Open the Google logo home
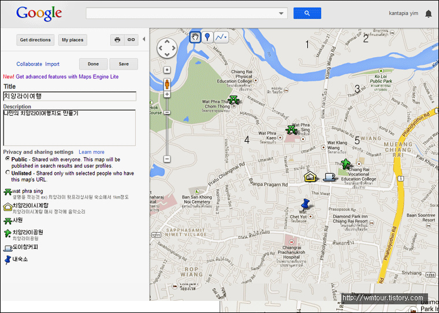 coord(39,13)
